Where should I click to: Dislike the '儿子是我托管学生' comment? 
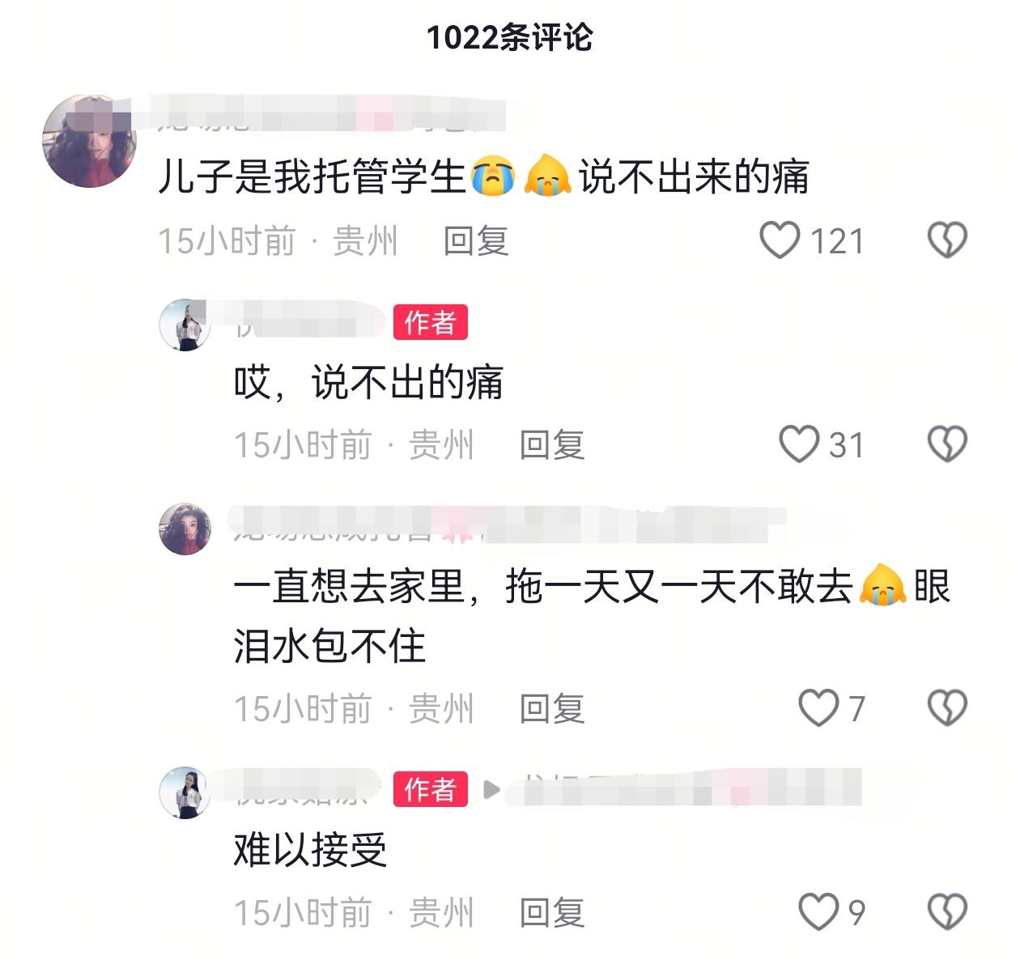pyautogui.click(x=946, y=240)
